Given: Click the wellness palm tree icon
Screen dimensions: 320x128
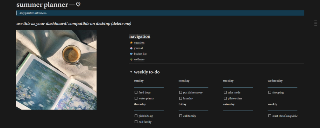Looking at the screenshot, I should (x=131, y=60).
